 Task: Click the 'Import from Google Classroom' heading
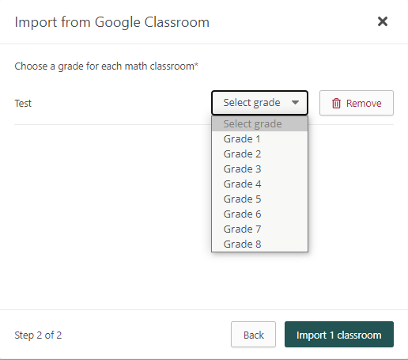[112, 22]
